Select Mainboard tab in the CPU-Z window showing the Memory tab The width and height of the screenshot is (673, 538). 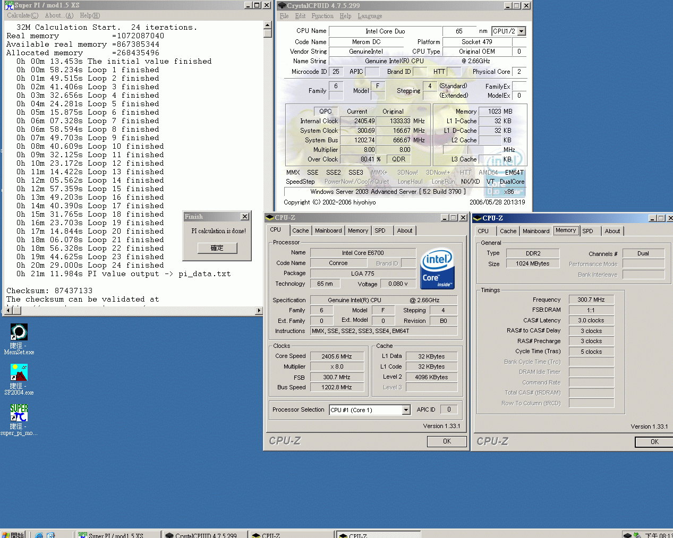(x=536, y=231)
